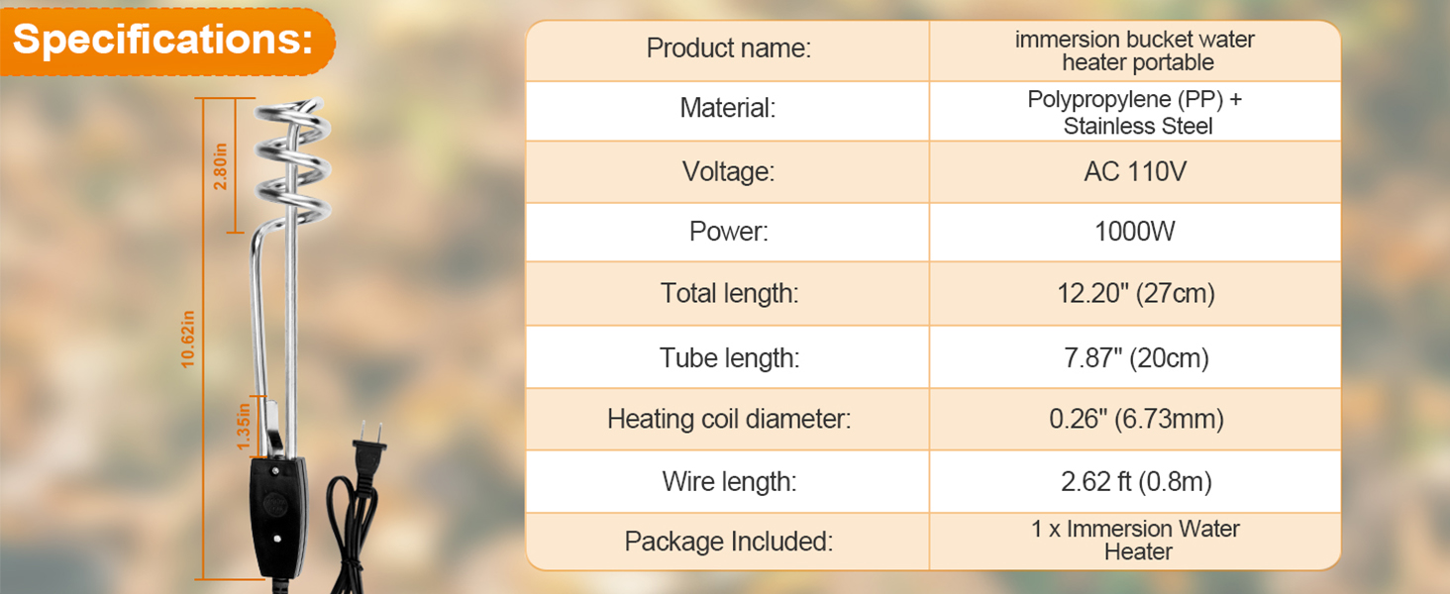Select the Product name label cell
This screenshot has width=1450, height=594.
[728, 49]
